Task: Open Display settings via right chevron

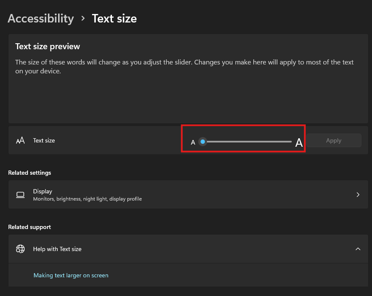Action: 358,195
